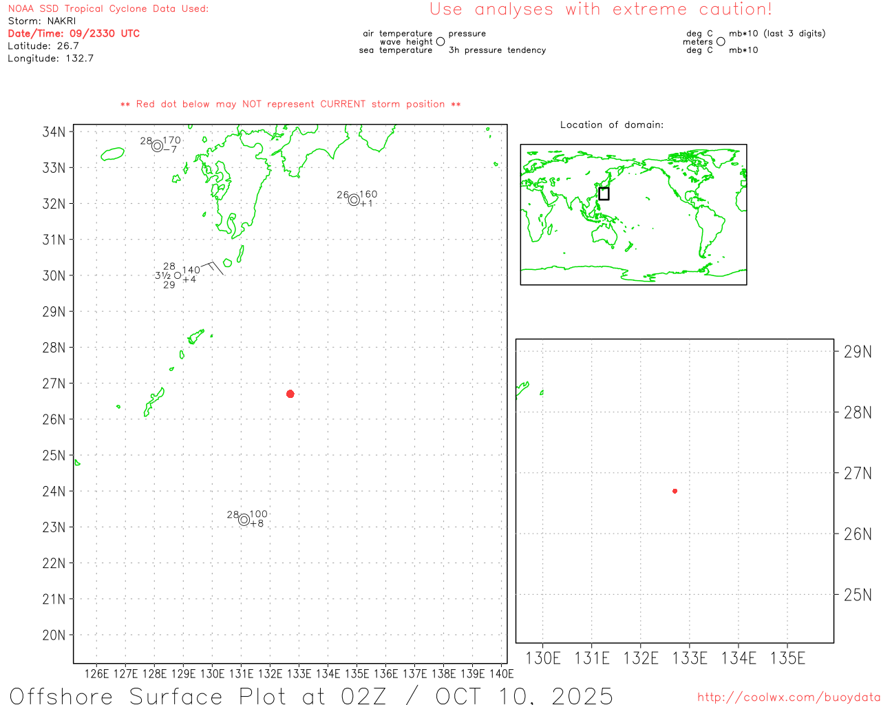The height and width of the screenshot is (705, 881).
Task: Click '34N' latitude label on main map
Action: [54, 131]
